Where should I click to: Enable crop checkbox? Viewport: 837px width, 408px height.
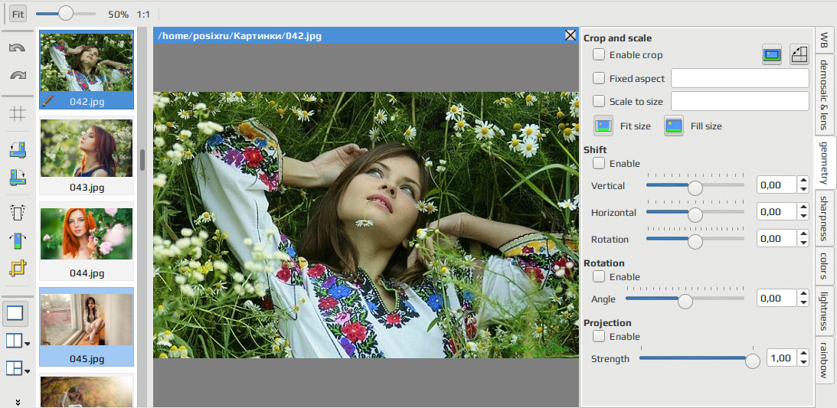(599, 54)
